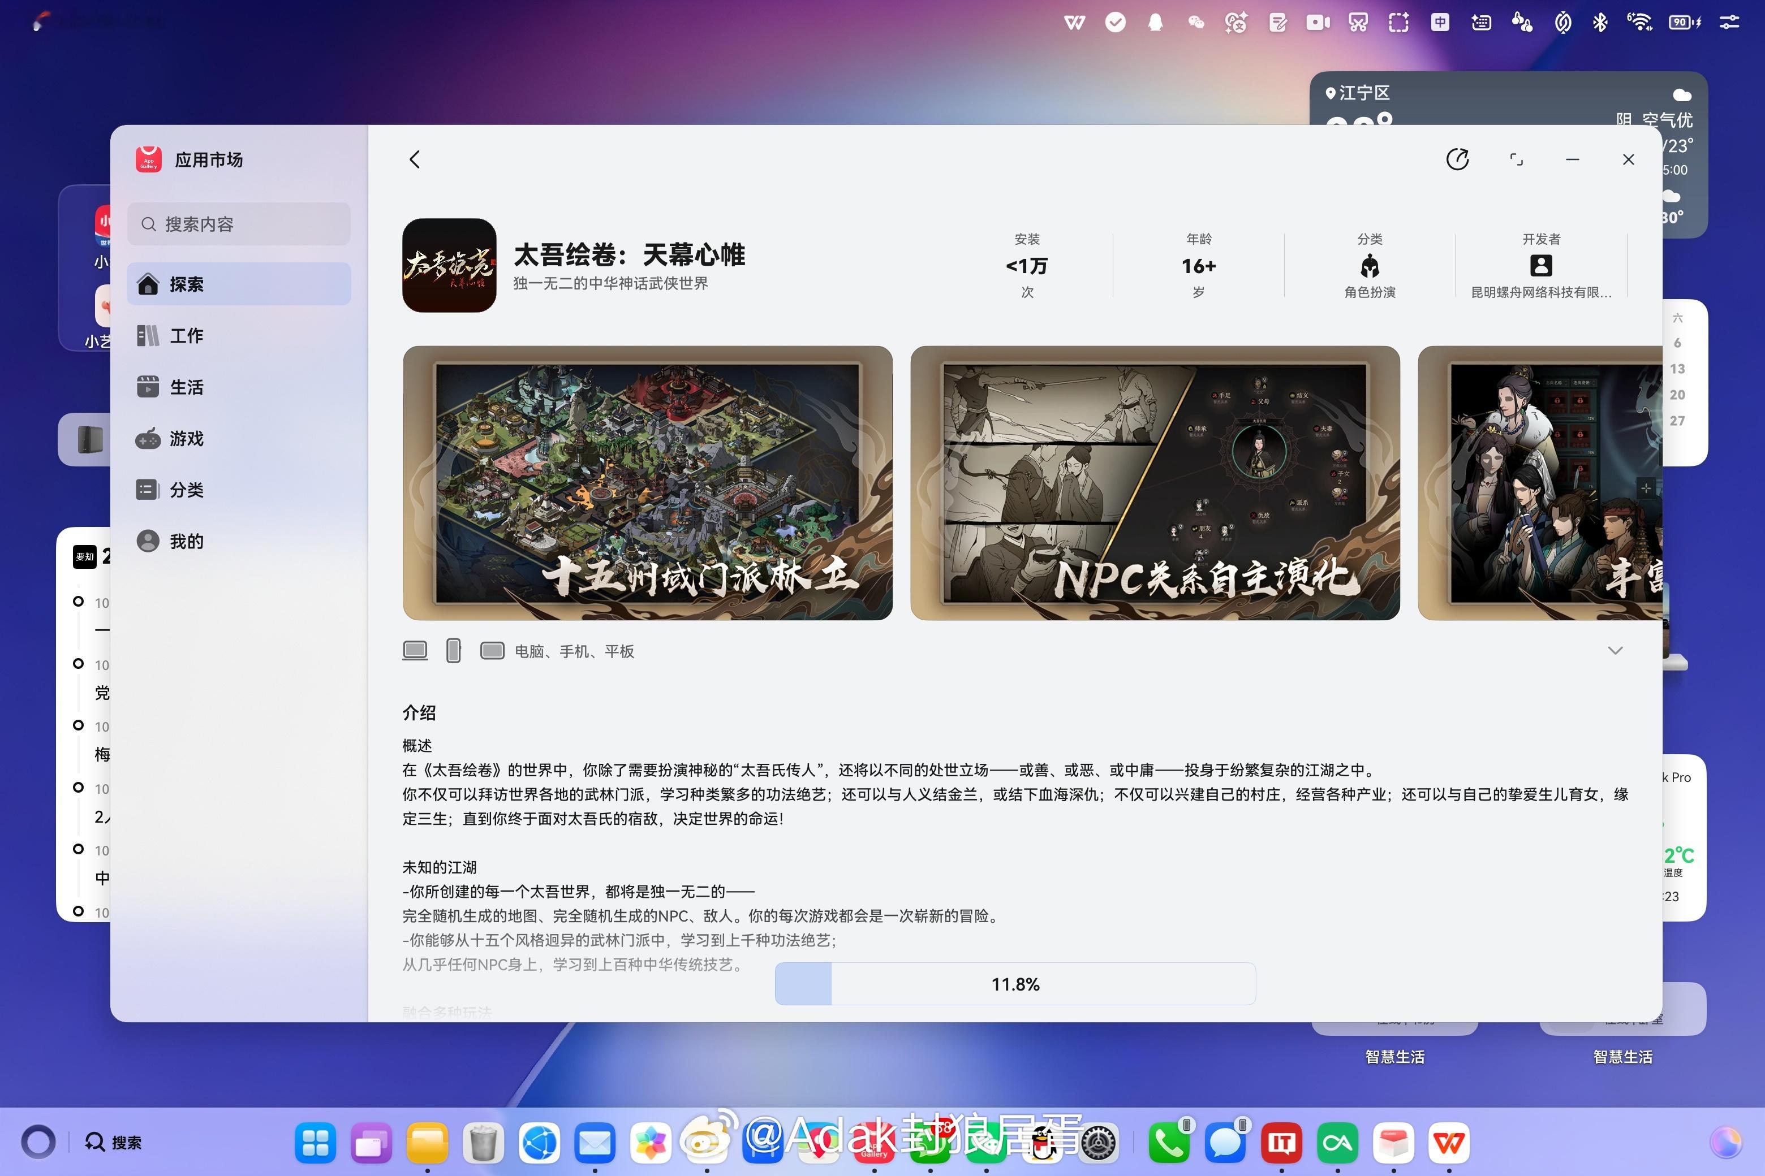
Task: Select 我的 in the sidebar
Action: (x=239, y=541)
